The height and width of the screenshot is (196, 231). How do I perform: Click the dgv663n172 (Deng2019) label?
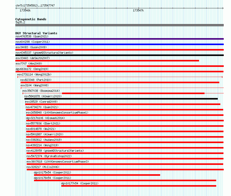(x=32, y=69)
